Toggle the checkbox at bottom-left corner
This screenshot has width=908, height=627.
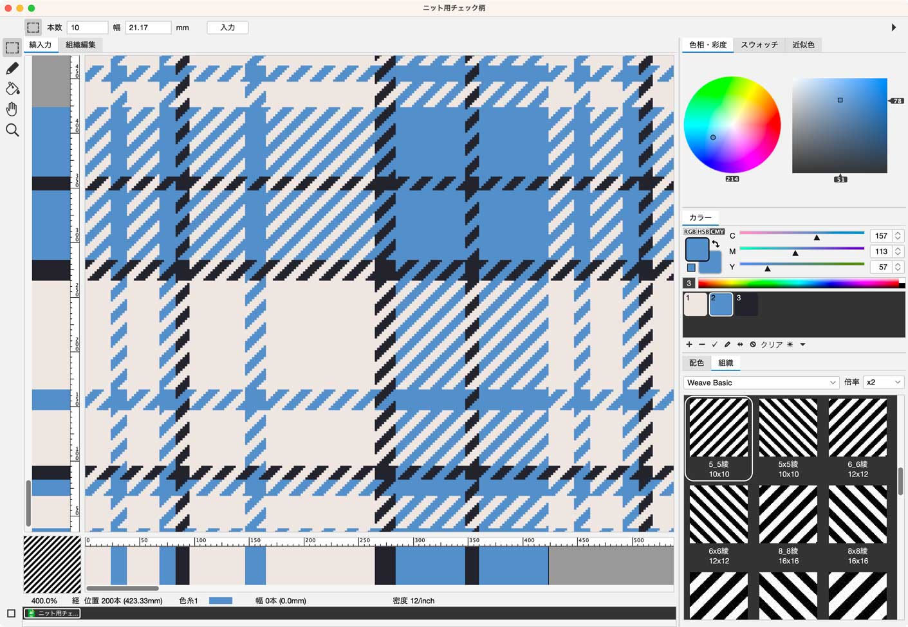point(11,613)
